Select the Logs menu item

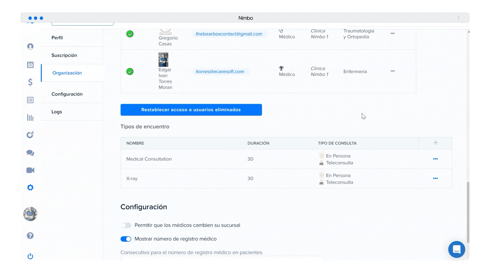point(72,112)
